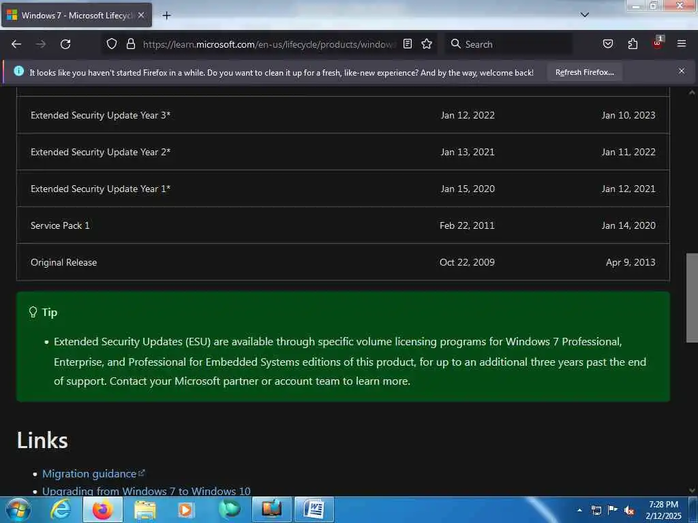Click the Jan 13, 2021 start date

pyautogui.click(x=468, y=152)
